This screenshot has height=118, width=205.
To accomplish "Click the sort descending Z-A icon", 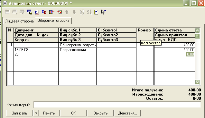I will (x=89, y=12).
